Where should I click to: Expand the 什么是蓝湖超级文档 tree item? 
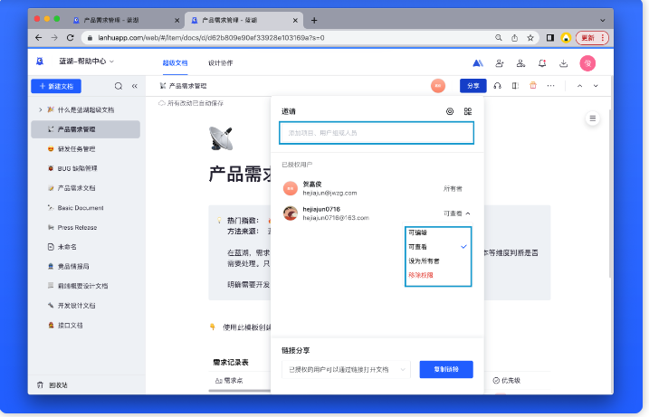coord(40,109)
